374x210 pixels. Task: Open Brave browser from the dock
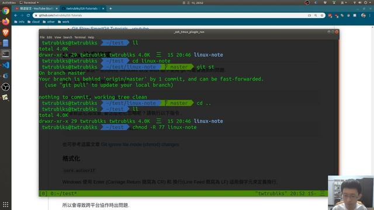(x=6, y=33)
